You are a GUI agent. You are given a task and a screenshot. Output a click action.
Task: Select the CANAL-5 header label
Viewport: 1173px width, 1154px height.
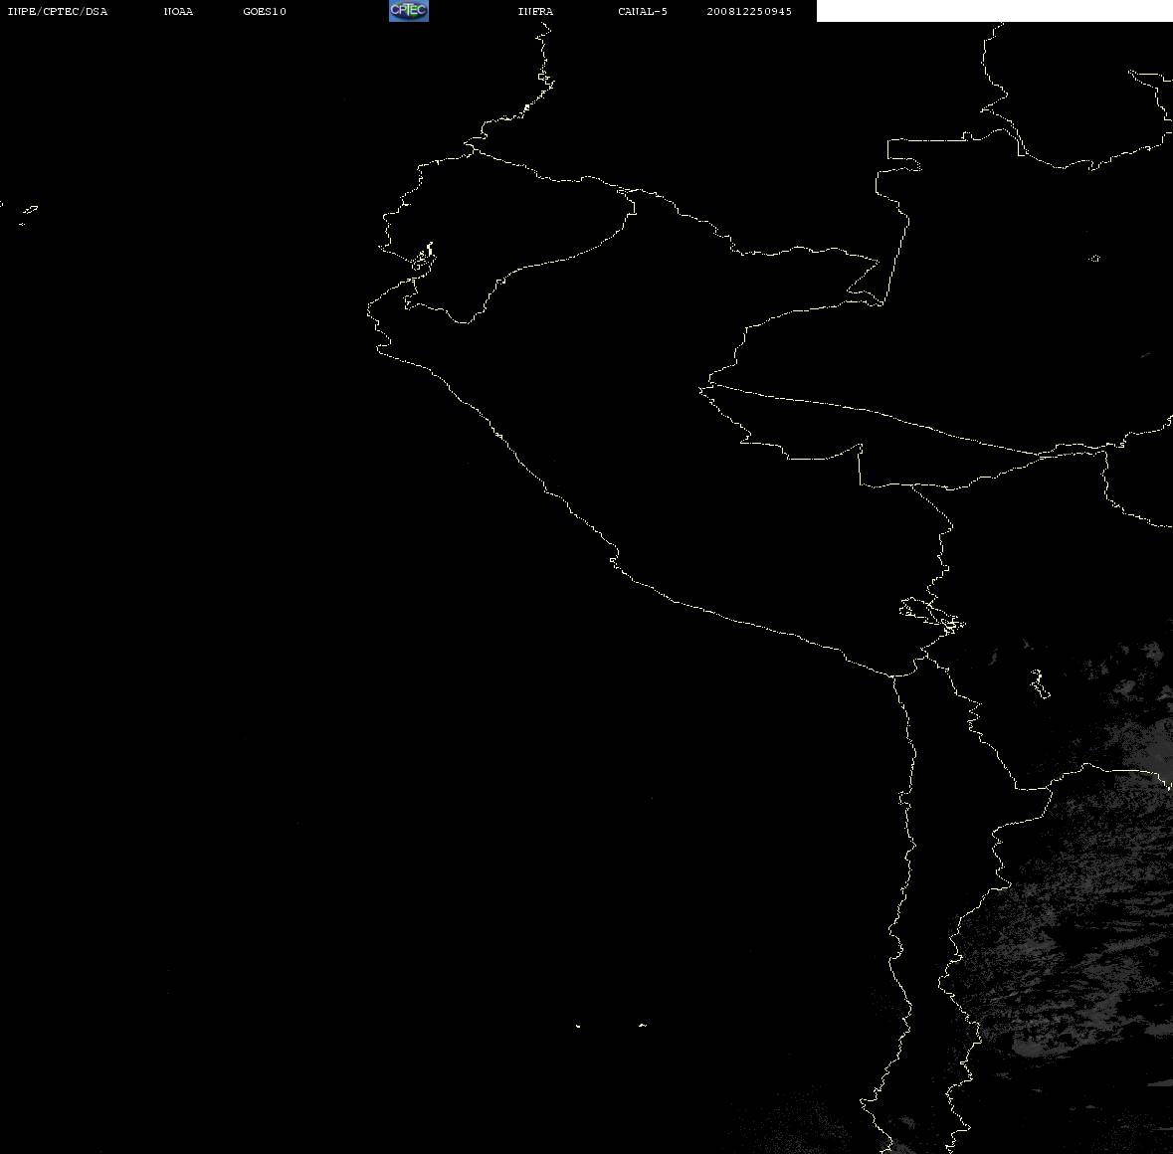click(x=643, y=11)
